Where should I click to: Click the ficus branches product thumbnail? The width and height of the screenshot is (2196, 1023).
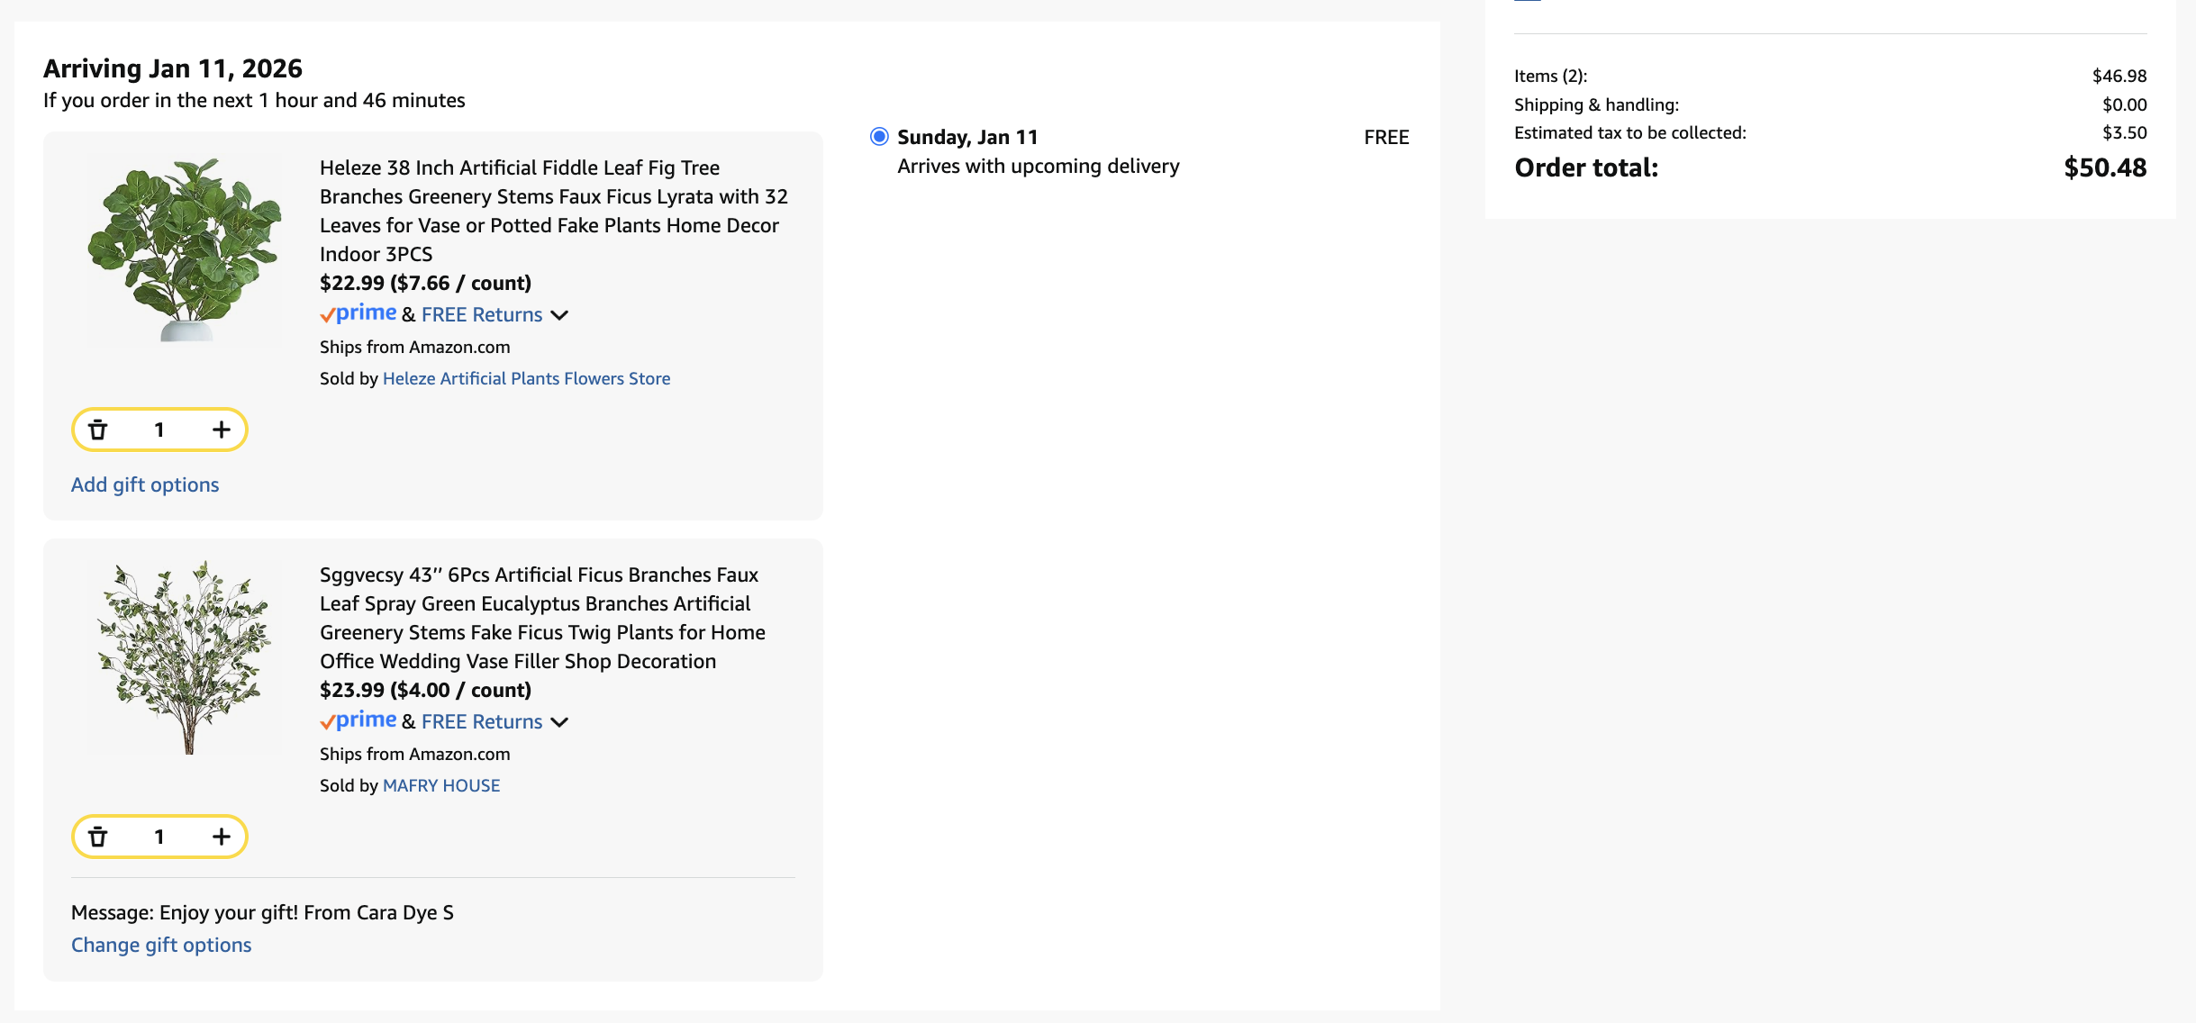tap(185, 657)
